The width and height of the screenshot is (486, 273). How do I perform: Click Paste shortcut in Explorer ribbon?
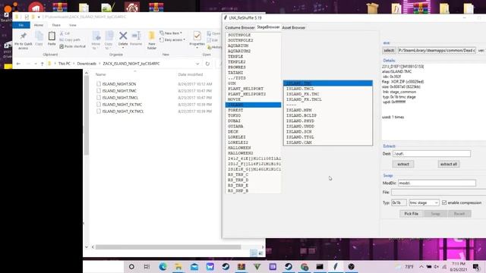pos(73,46)
